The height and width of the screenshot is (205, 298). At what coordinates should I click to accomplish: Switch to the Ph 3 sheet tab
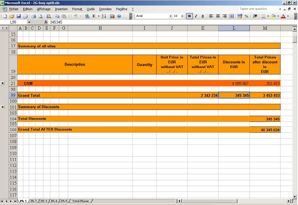[44, 201]
